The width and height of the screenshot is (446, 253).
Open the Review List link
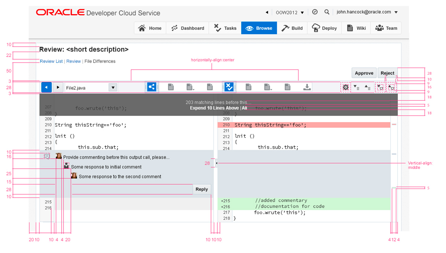point(51,62)
